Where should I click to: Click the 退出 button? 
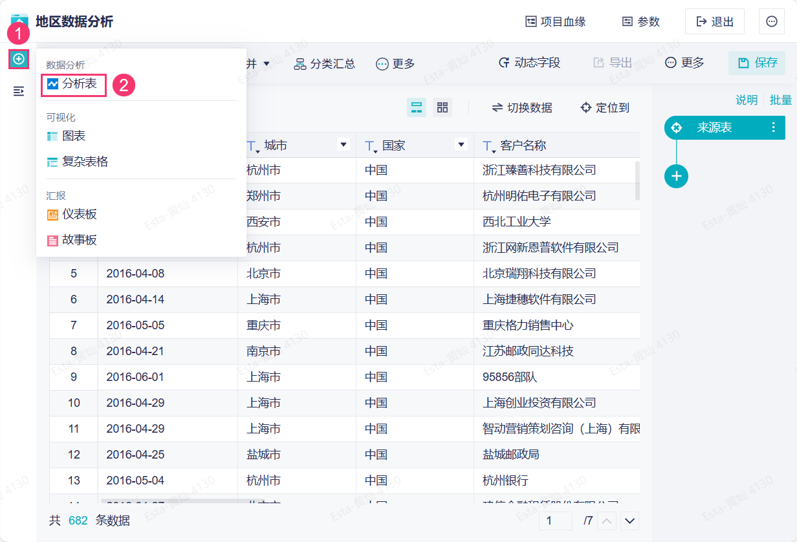point(715,21)
